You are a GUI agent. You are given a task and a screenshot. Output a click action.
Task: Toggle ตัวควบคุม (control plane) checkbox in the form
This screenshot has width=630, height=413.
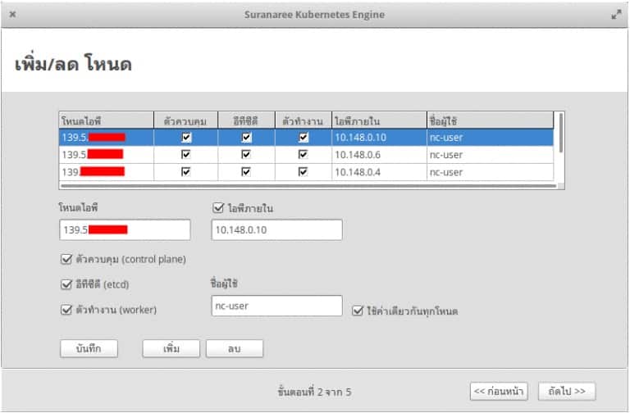click(66, 259)
